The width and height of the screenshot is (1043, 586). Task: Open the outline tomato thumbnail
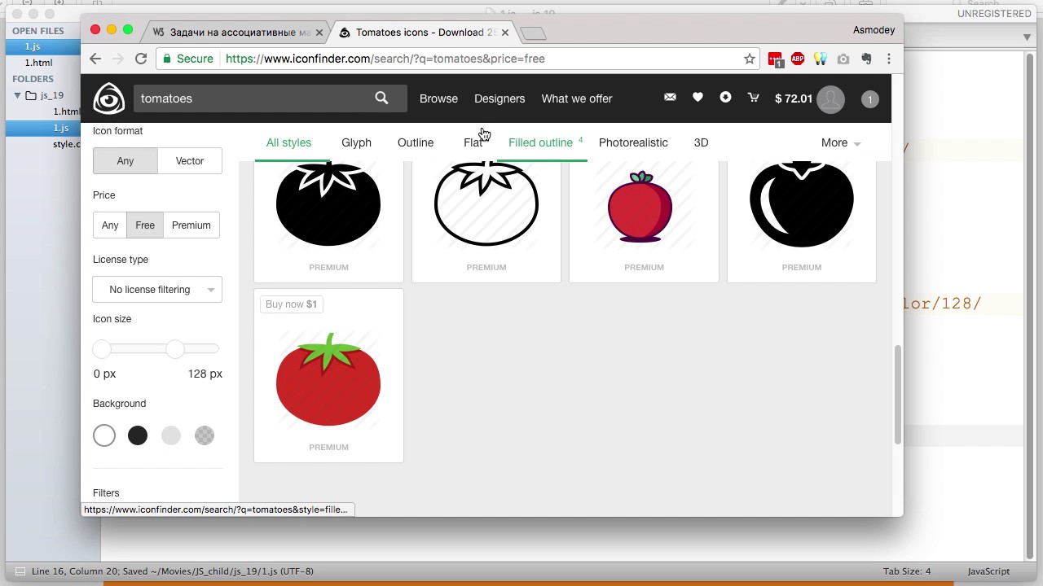coord(486,203)
